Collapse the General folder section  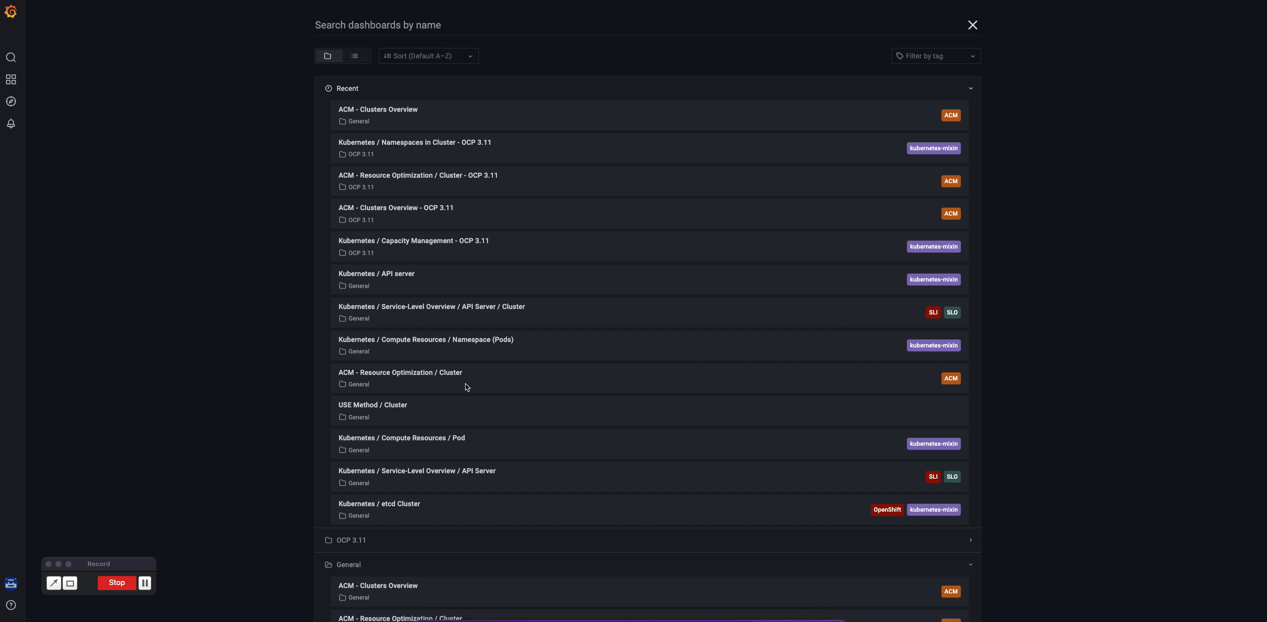pyautogui.click(x=970, y=565)
